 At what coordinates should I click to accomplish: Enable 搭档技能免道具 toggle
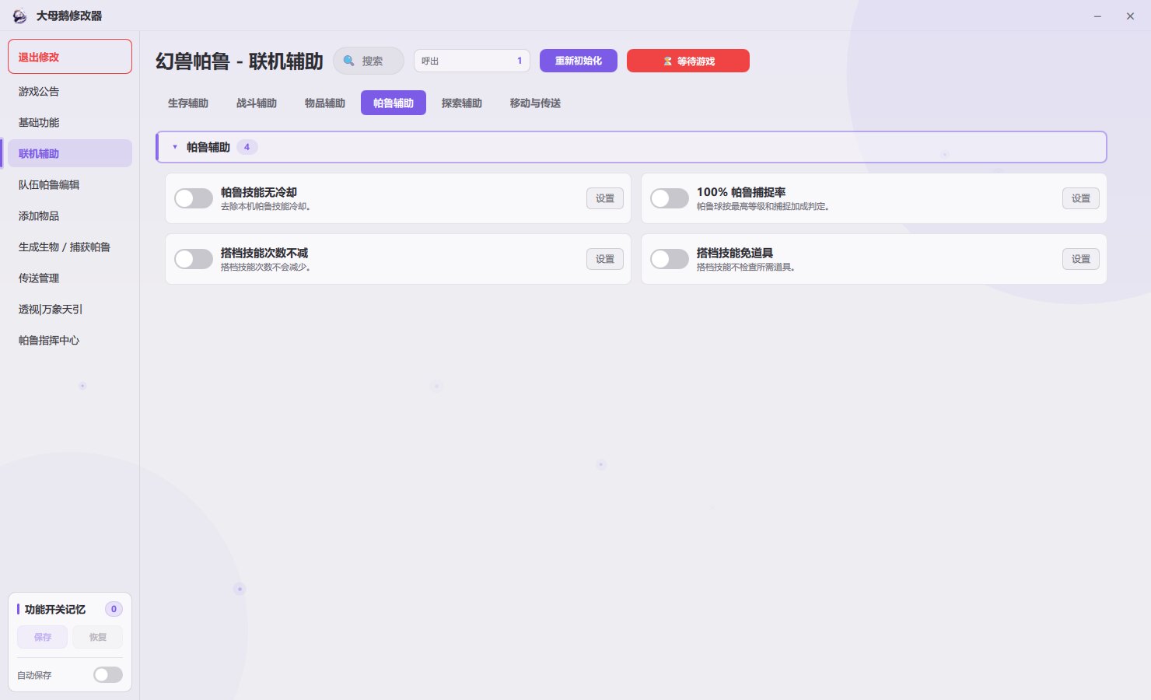(x=670, y=259)
